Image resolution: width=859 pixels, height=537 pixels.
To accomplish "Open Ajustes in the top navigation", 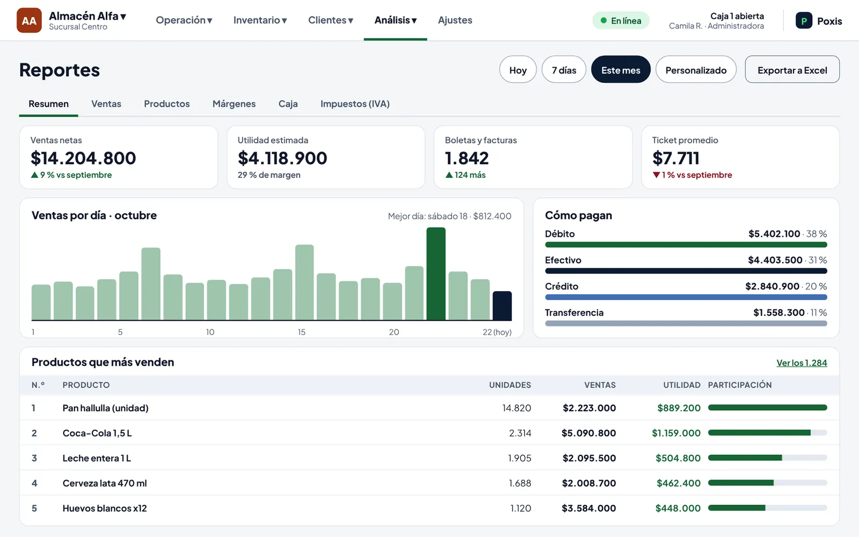I will point(455,20).
